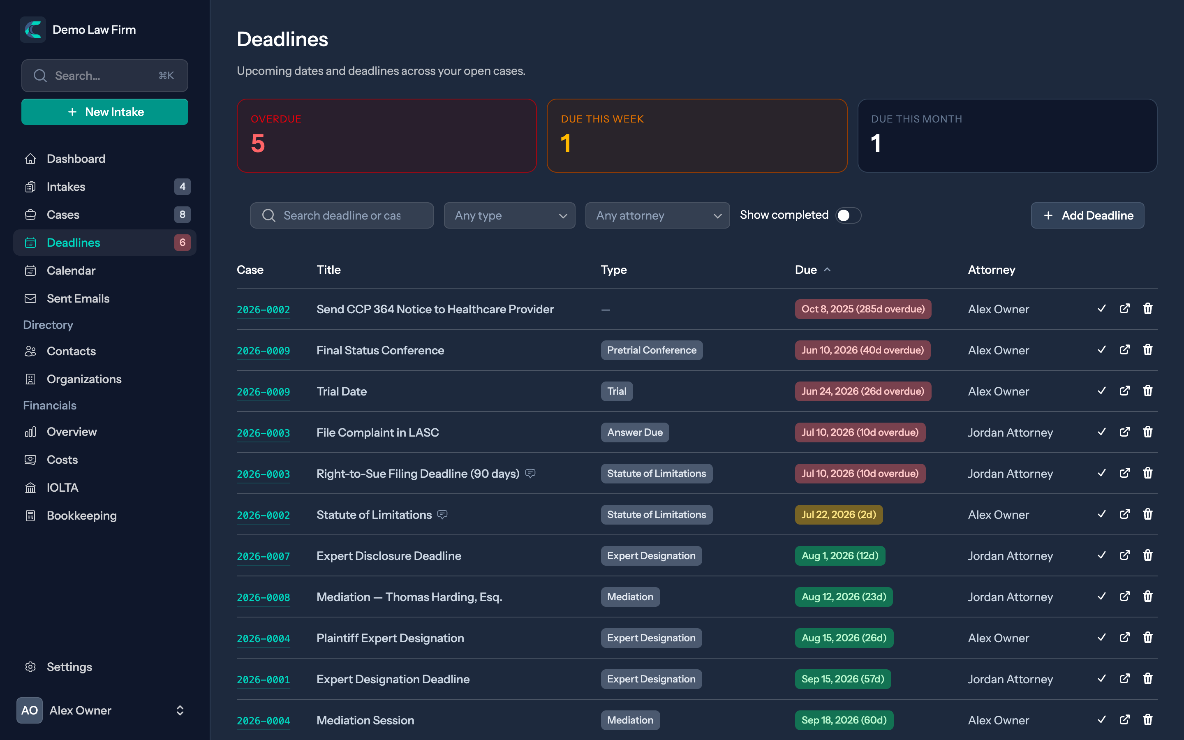
Task: Open Final Status Conference in new window
Action: click(1124, 350)
